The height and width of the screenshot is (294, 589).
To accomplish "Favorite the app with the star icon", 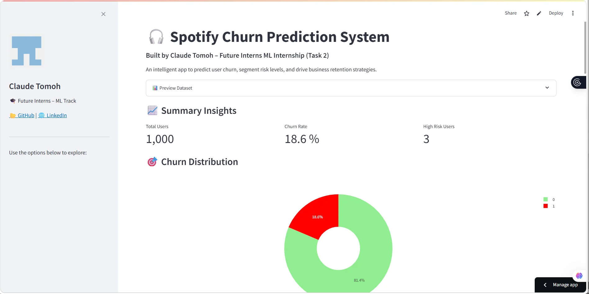I will (x=527, y=13).
